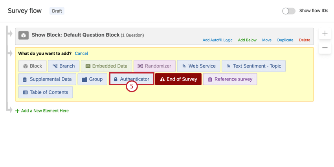Image resolution: width=334 pixels, height=167 pixels.
Task: Choose the Embedded Data element
Action: [106, 66]
